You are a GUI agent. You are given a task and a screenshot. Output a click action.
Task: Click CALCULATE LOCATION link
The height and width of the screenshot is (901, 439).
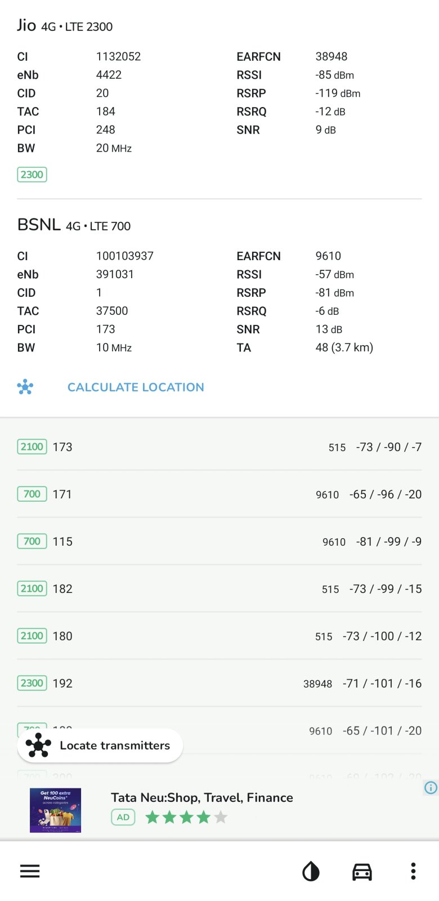pos(136,387)
